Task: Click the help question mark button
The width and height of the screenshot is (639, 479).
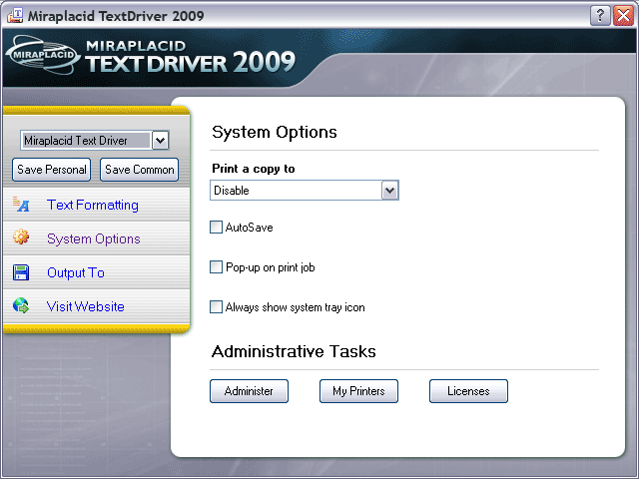Action: coord(600,16)
